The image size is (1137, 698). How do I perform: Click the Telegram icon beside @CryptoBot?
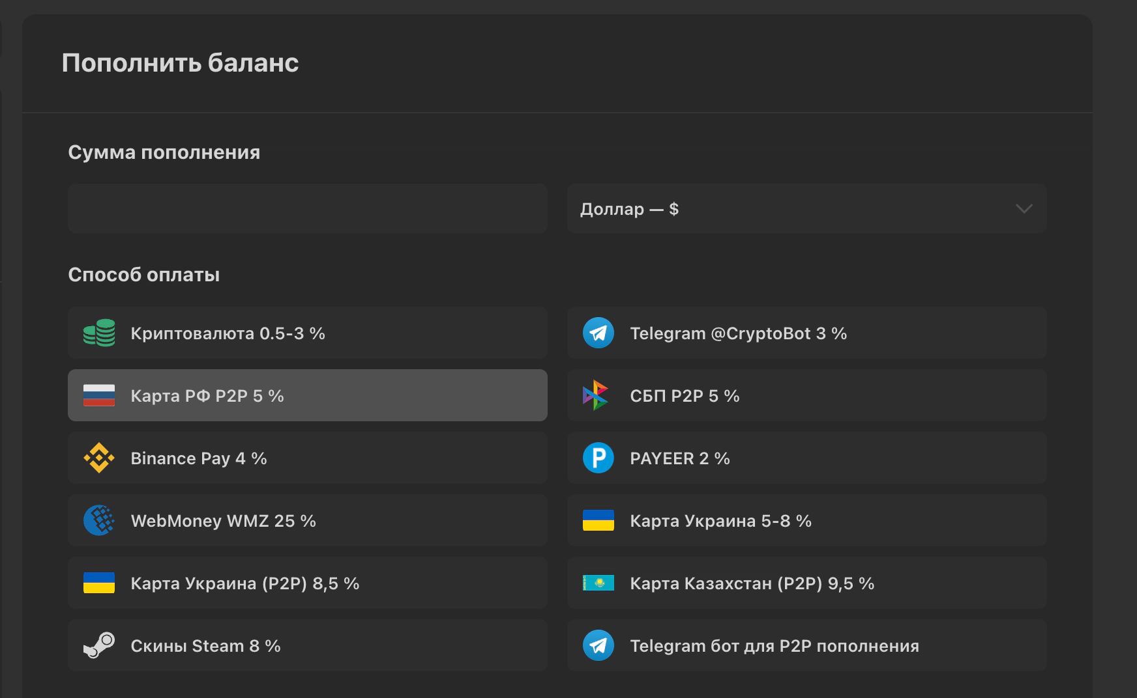[x=598, y=333]
